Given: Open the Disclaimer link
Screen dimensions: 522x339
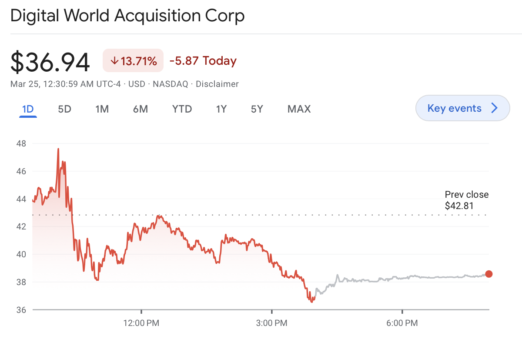Looking at the screenshot, I should pyautogui.click(x=217, y=84).
